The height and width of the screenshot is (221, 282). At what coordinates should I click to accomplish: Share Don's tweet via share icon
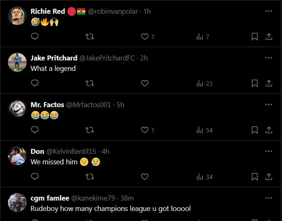coord(269,177)
